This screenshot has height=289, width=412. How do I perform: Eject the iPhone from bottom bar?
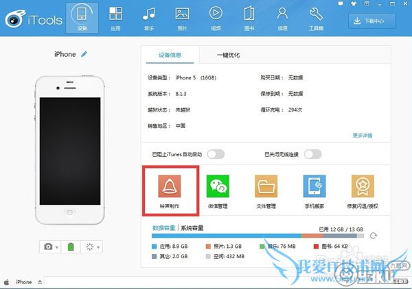[40, 282]
